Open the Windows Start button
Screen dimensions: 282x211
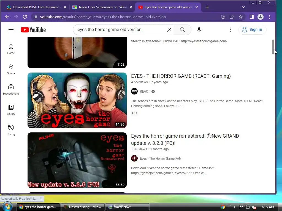point(7,207)
